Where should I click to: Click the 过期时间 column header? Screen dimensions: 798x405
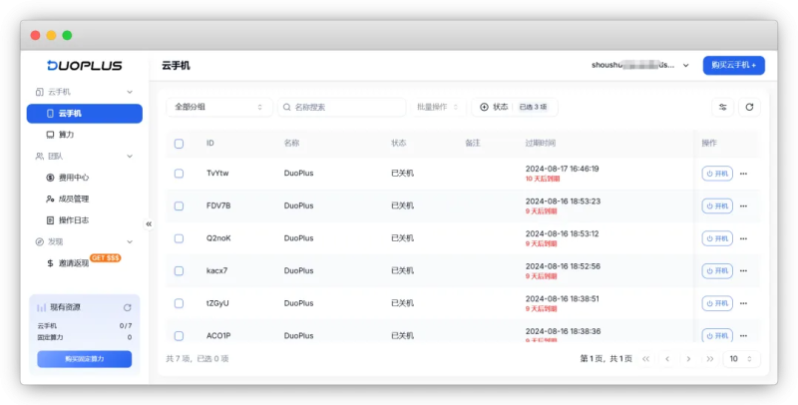tap(541, 143)
